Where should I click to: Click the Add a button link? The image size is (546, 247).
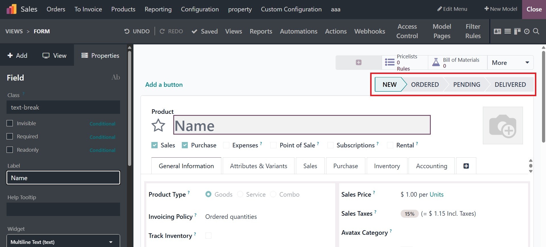(x=164, y=85)
